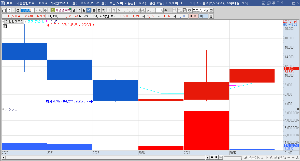300x161 pixels.
Task: Select the 3 interval tab
Action: pyautogui.click(x=114, y=10)
